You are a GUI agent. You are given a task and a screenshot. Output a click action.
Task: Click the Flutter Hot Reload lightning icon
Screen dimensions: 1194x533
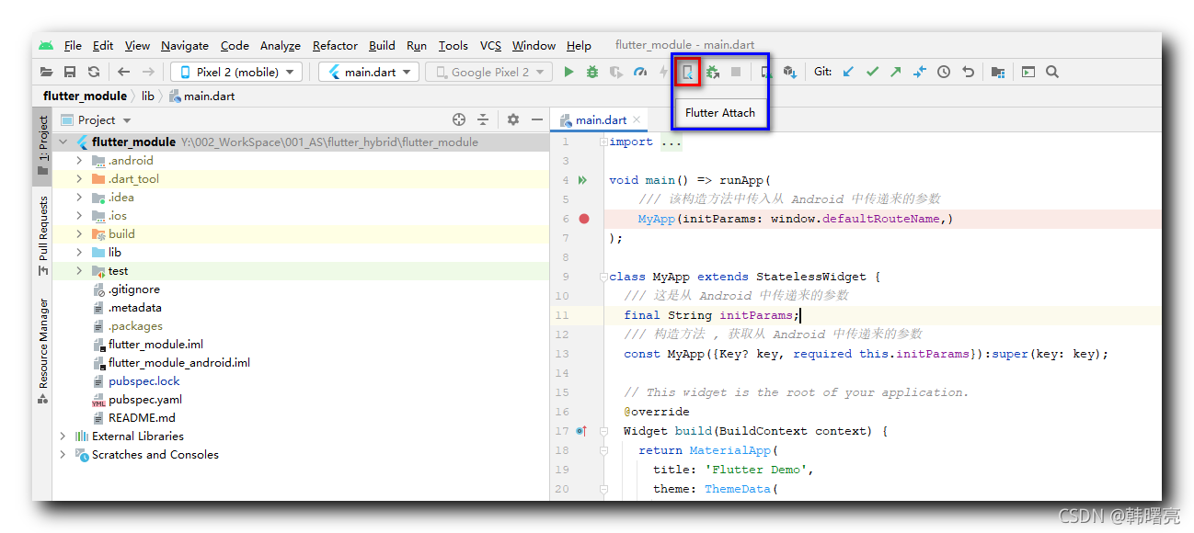pos(663,72)
